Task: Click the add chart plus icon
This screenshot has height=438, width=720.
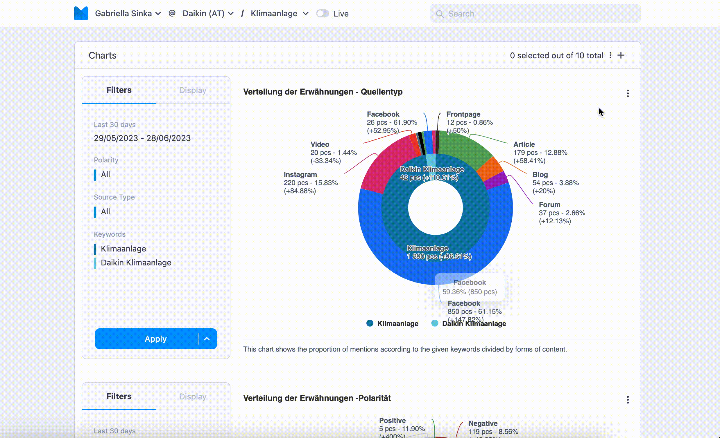Action: tap(621, 55)
